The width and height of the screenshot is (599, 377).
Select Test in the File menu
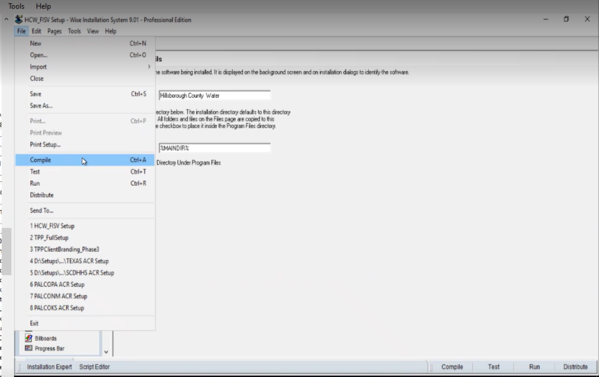point(85,171)
